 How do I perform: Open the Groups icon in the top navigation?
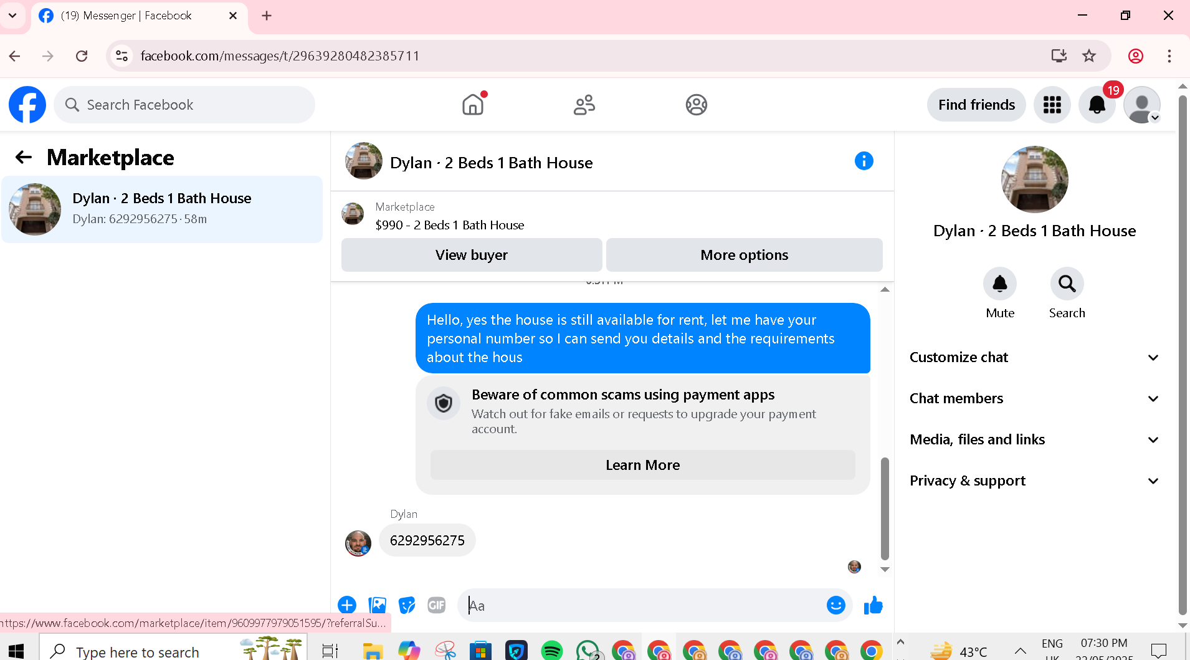tap(697, 105)
